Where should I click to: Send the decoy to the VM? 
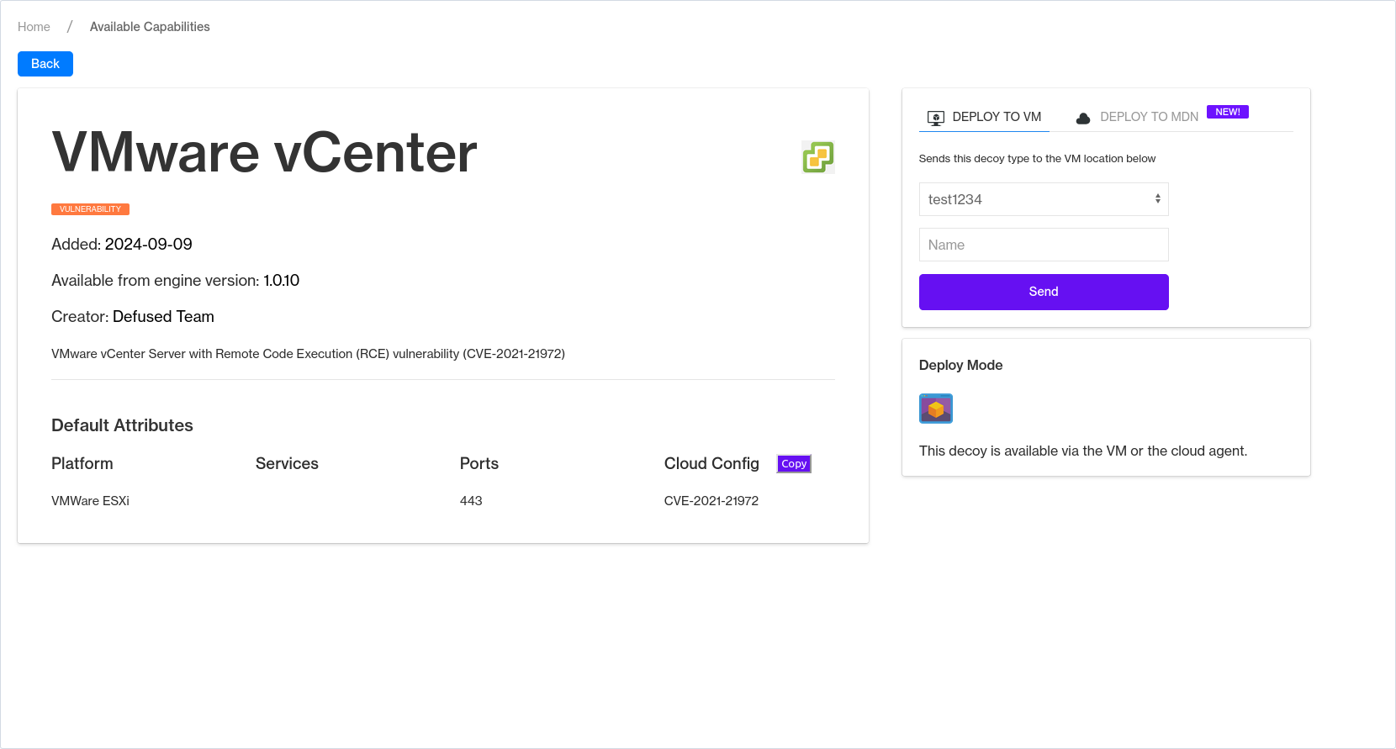[x=1044, y=292]
